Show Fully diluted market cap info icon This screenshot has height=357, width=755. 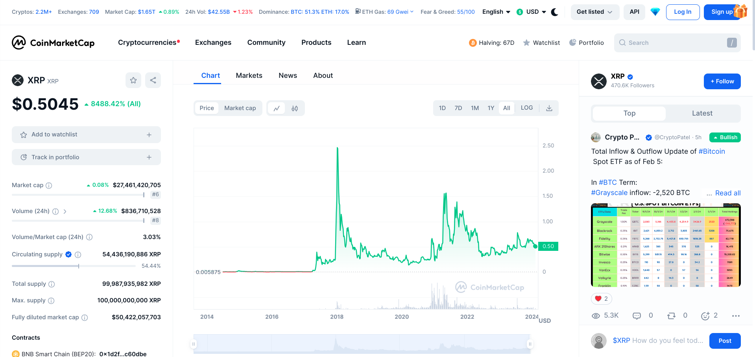coord(85,318)
